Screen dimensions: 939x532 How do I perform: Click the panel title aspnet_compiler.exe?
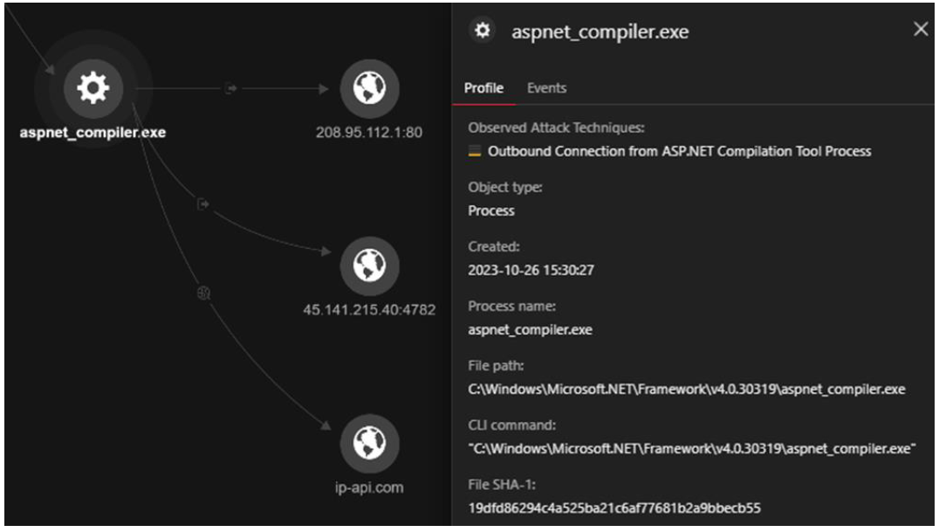(x=600, y=31)
